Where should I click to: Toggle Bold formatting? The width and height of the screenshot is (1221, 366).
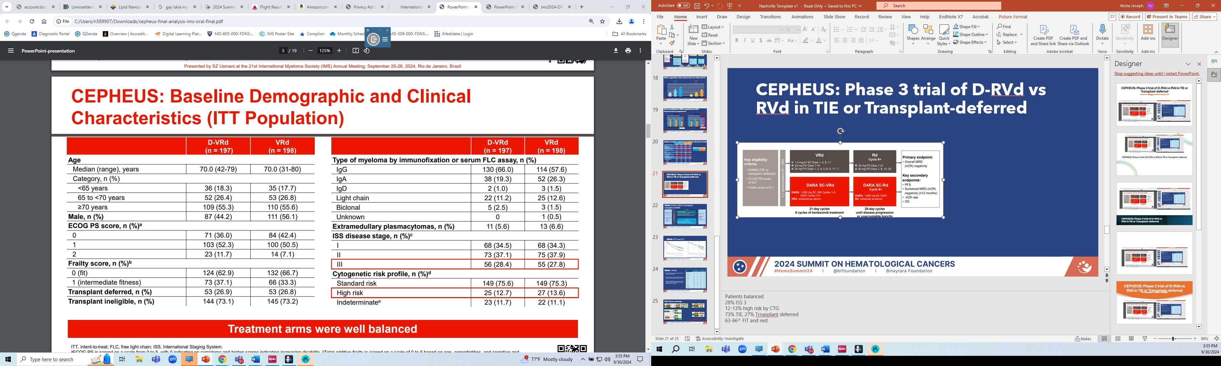click(737, 40)
